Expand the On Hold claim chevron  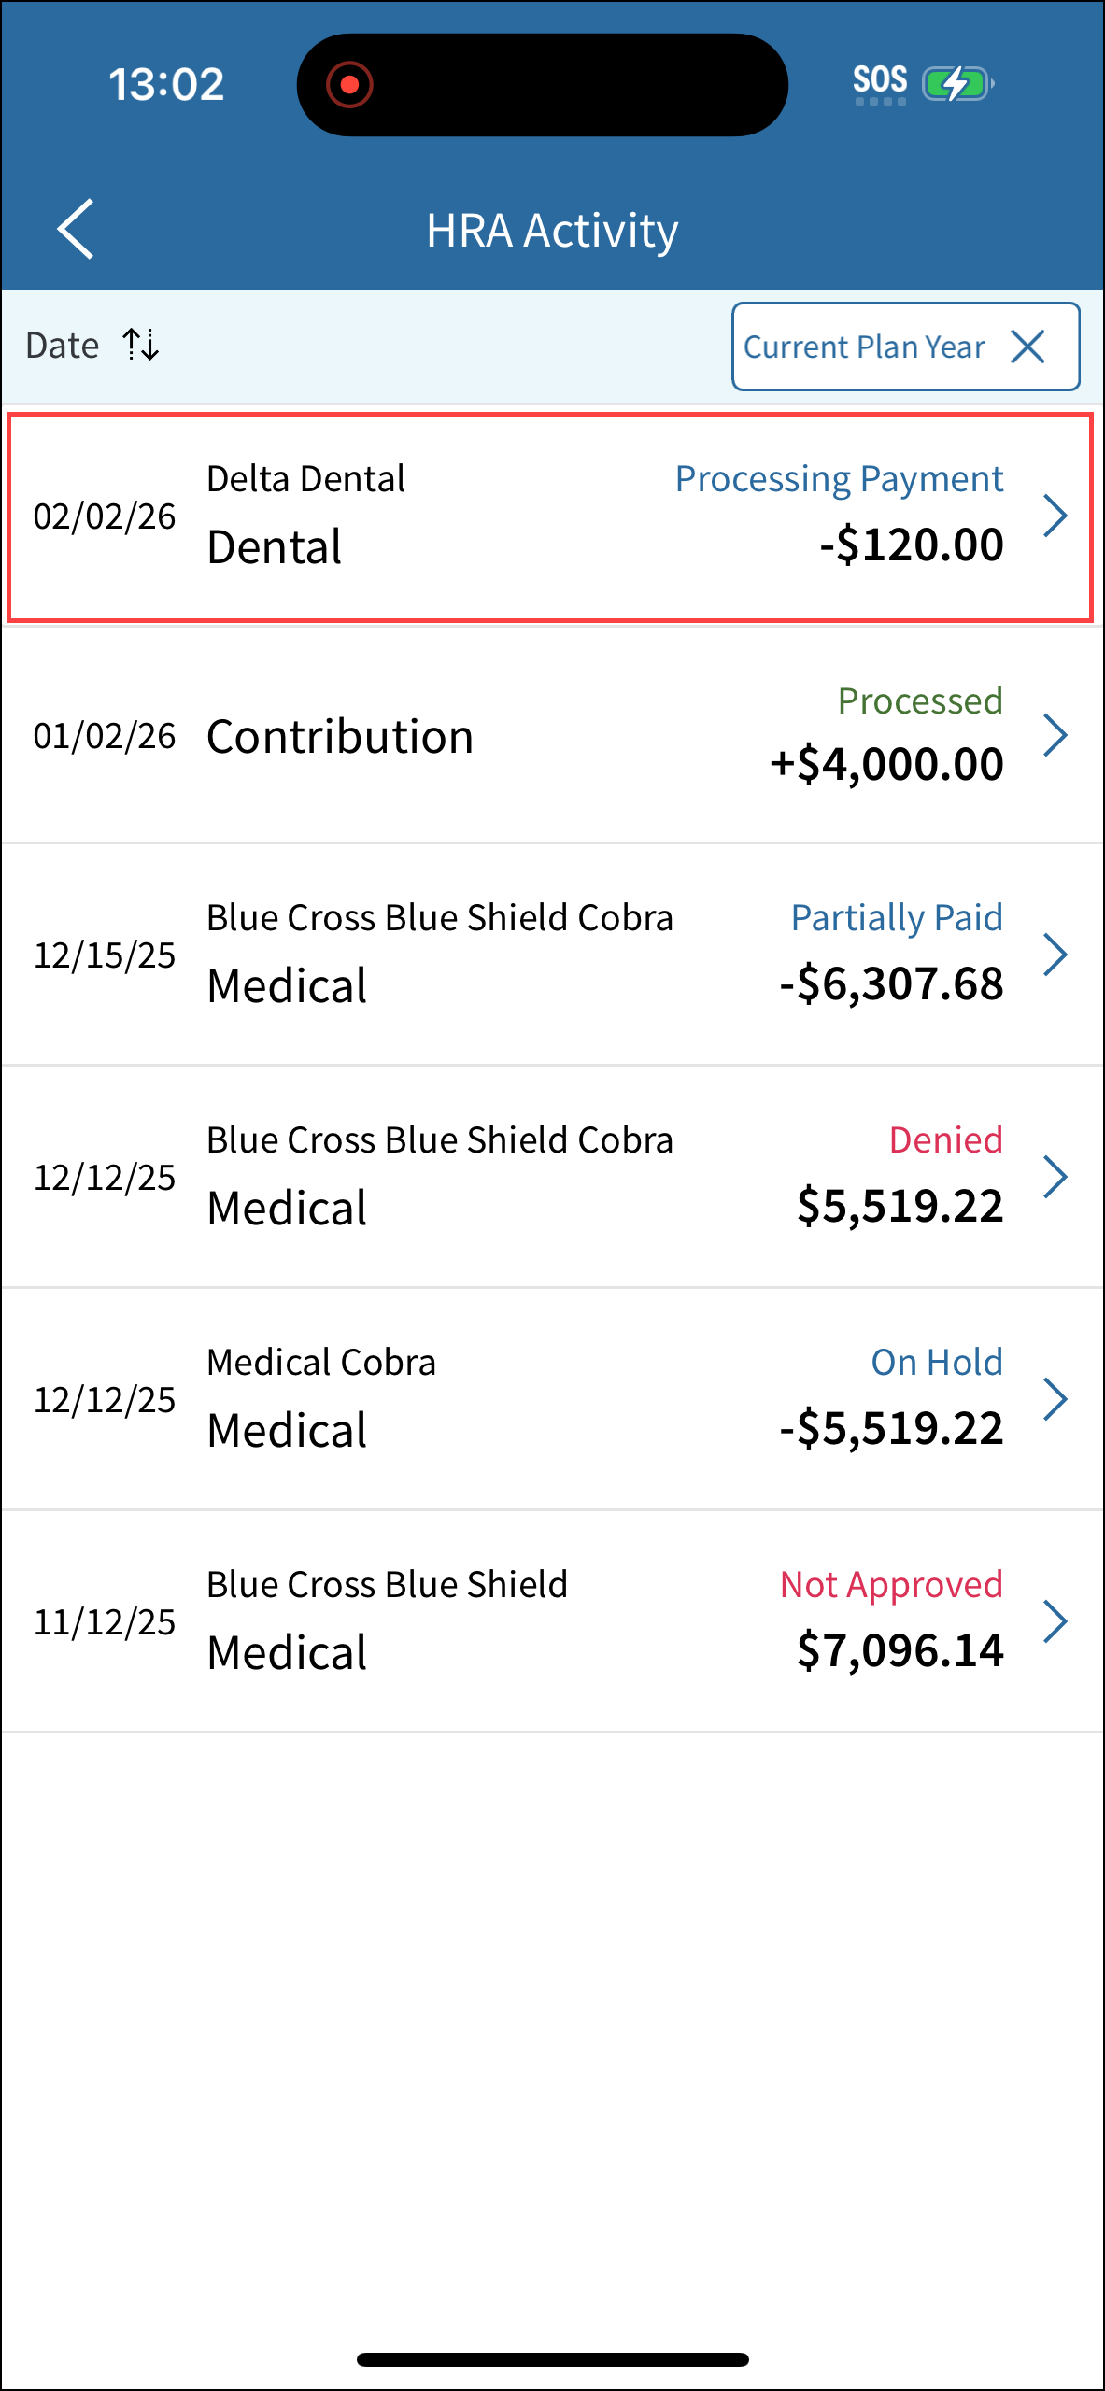(1055, 1399)
